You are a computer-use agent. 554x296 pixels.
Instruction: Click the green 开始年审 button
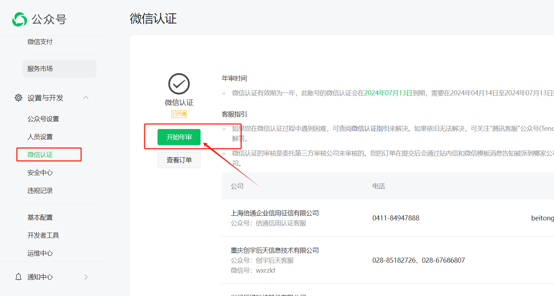[179, 137]
